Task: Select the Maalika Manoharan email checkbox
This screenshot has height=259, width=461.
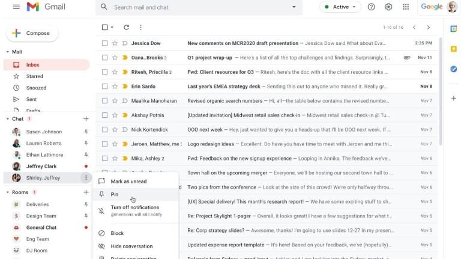Action: pos(104,101)
